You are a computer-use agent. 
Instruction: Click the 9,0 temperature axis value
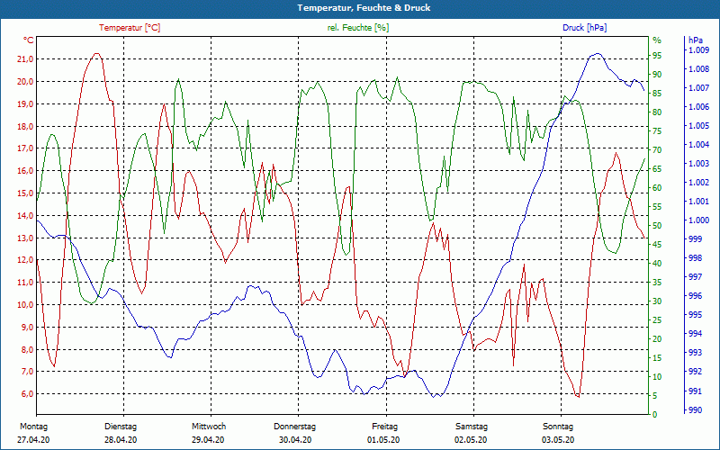tap(27, 328)
